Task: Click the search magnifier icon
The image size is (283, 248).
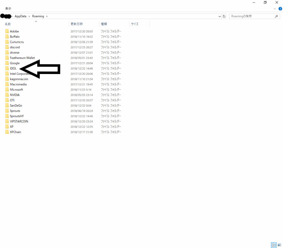Action: tap(276, 16)
